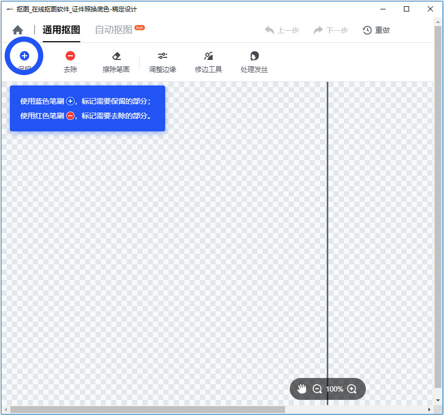Image resolution: width=444 pixels, height=415 pixels.
Task: Zoom out using the magnifier minus icon
Action: point(318,388)
